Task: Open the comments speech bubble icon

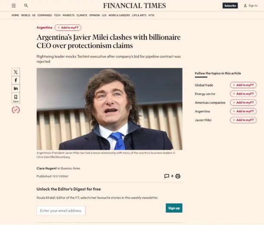Action: (x=167, y=176)
